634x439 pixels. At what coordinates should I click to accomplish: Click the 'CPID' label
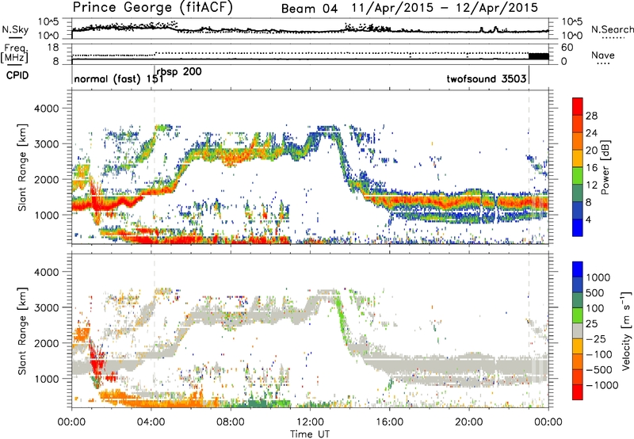(17, 75)
